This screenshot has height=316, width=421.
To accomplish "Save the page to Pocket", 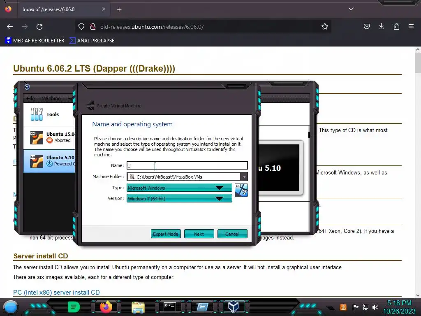I will (366, 27).
